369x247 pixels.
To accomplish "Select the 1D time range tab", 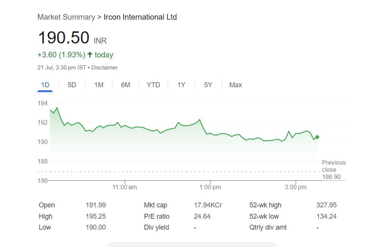I will pyautogui.click(x=45, y=85).
